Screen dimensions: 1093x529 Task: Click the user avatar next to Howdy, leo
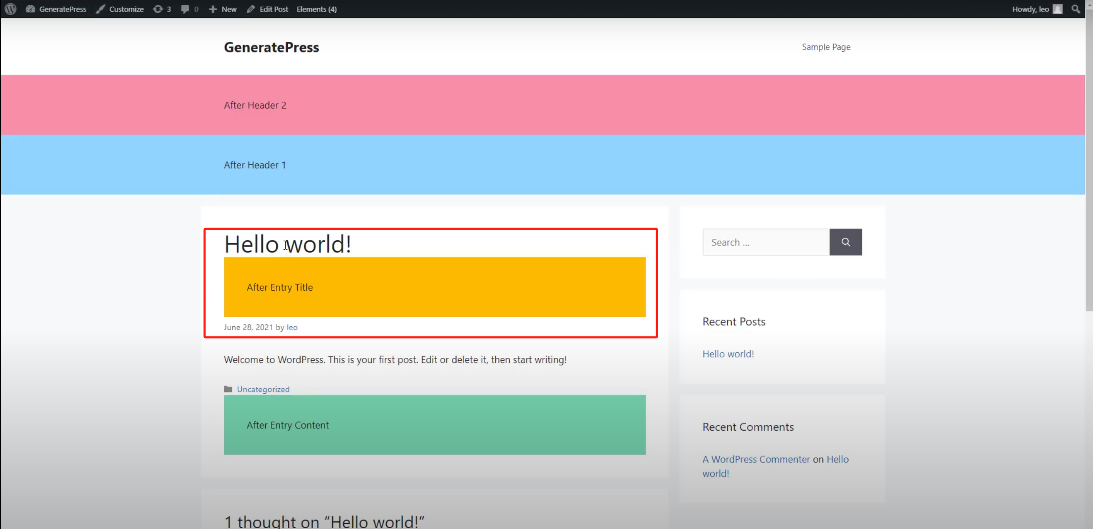click(x=1058, y=9)
